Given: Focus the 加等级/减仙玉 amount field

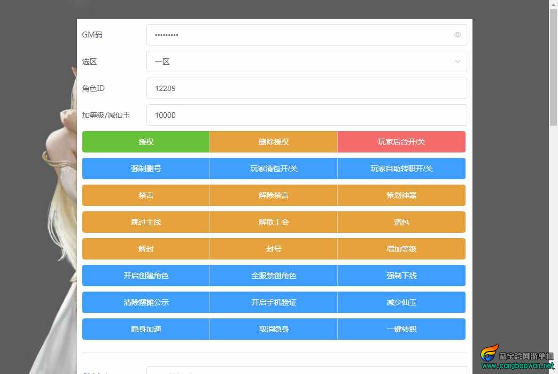Looking at the screenshot, I should click(306, 115).
